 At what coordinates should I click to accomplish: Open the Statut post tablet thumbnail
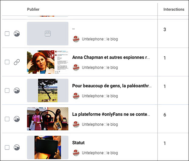click(x=48, y=147)
